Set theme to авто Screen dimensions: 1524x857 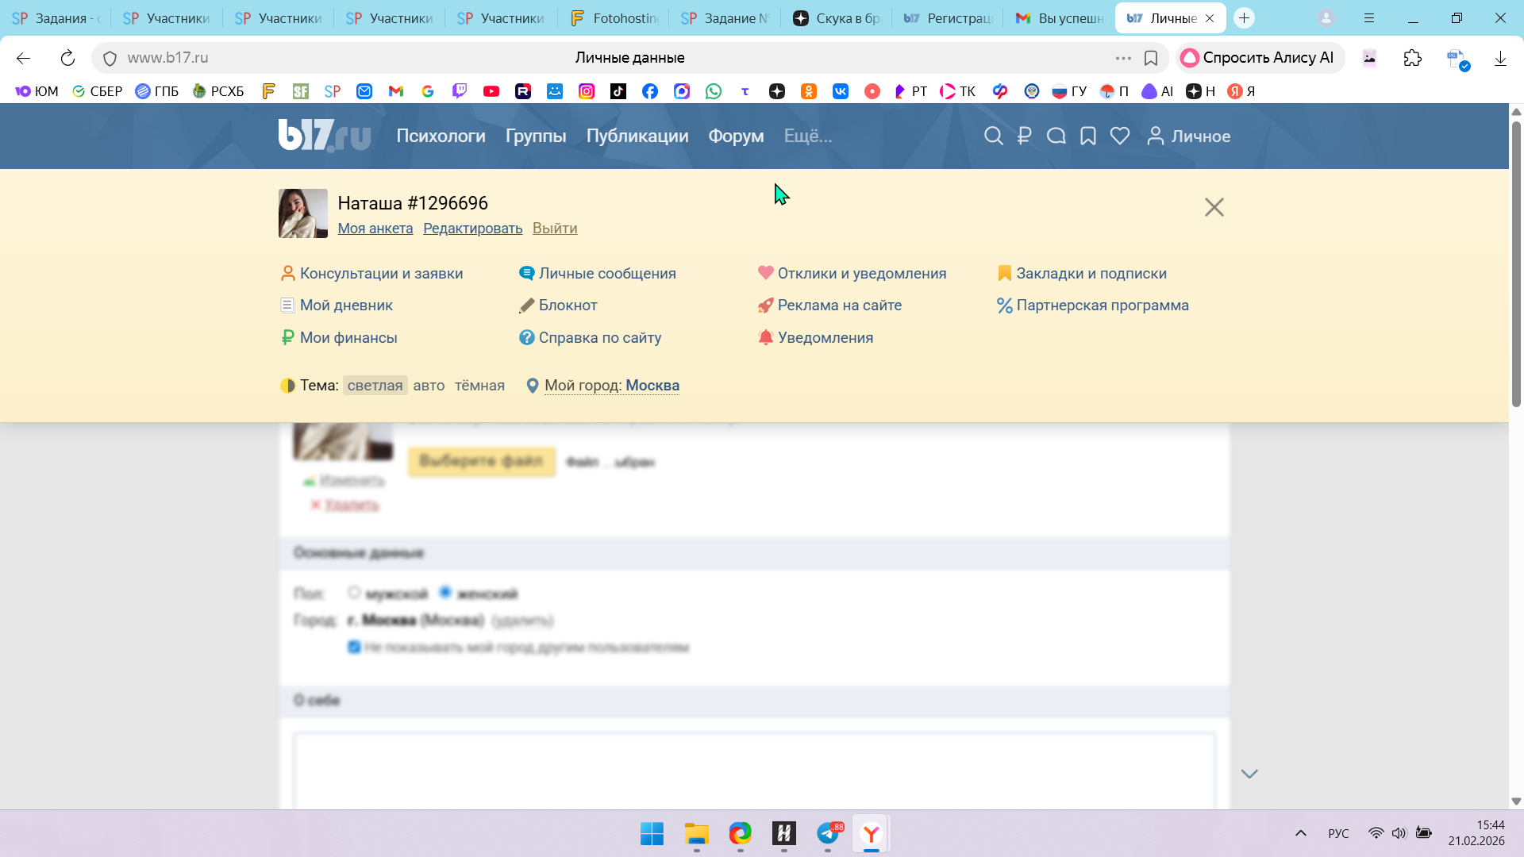coord(429,386)
